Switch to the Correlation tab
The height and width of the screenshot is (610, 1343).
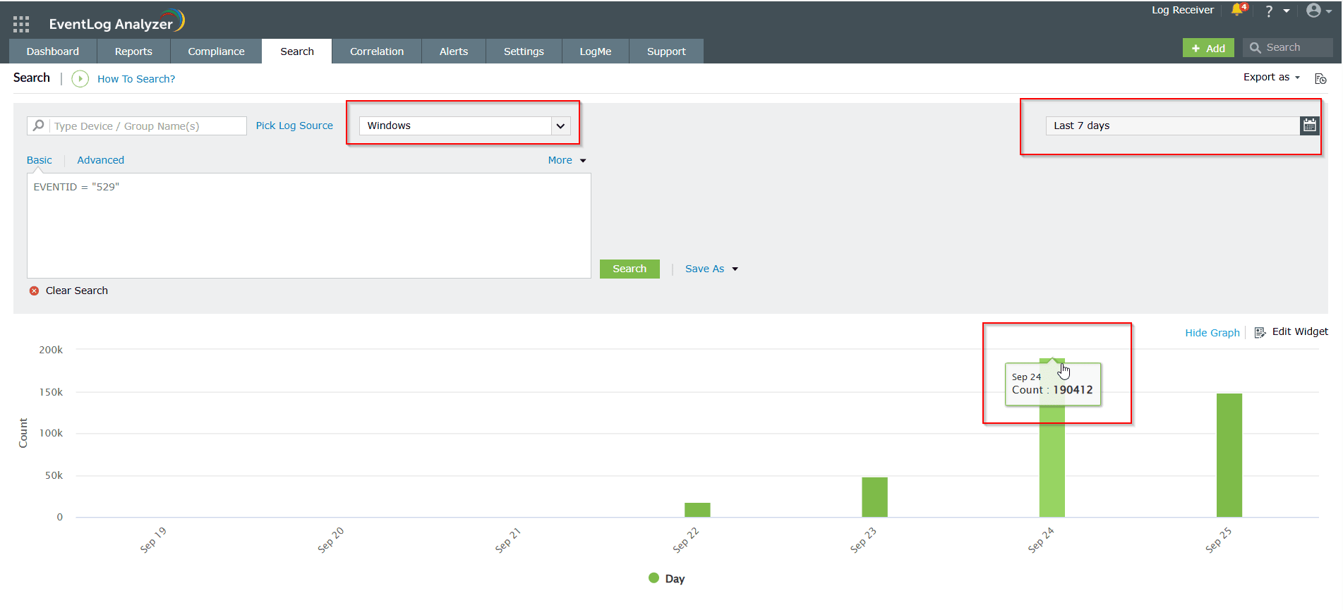[x=377, y=51]
